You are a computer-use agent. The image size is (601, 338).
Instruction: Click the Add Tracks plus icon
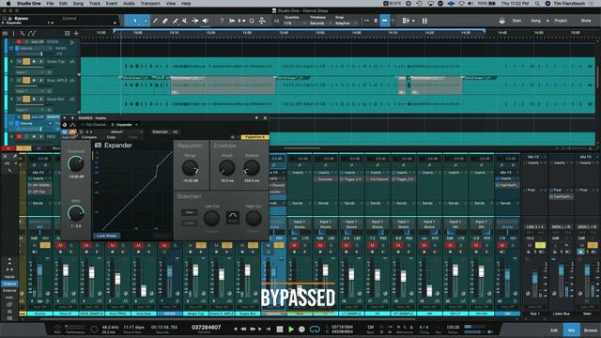tap(76, 34)
